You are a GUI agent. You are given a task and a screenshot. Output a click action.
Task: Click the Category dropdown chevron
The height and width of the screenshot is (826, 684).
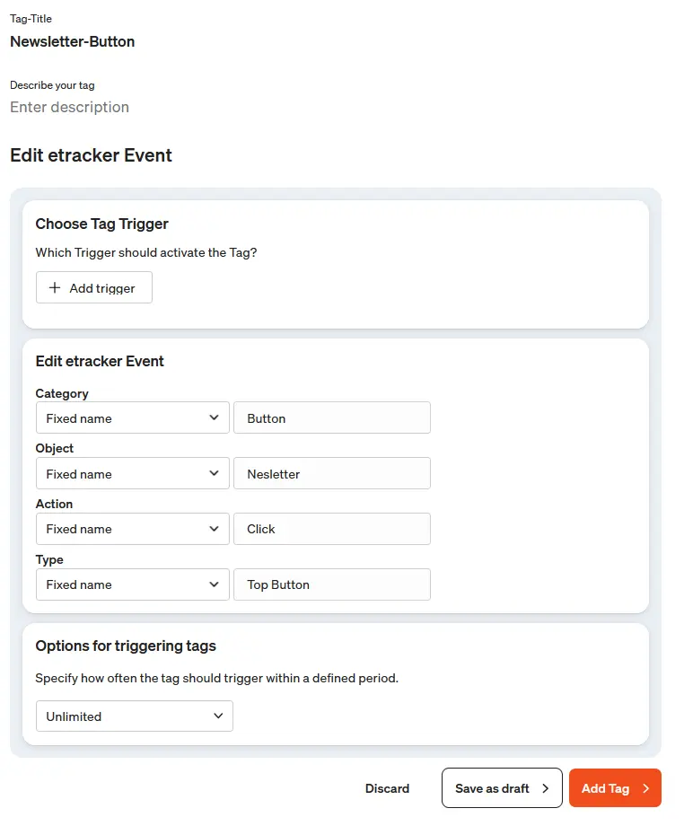click(x=215, y=417)
